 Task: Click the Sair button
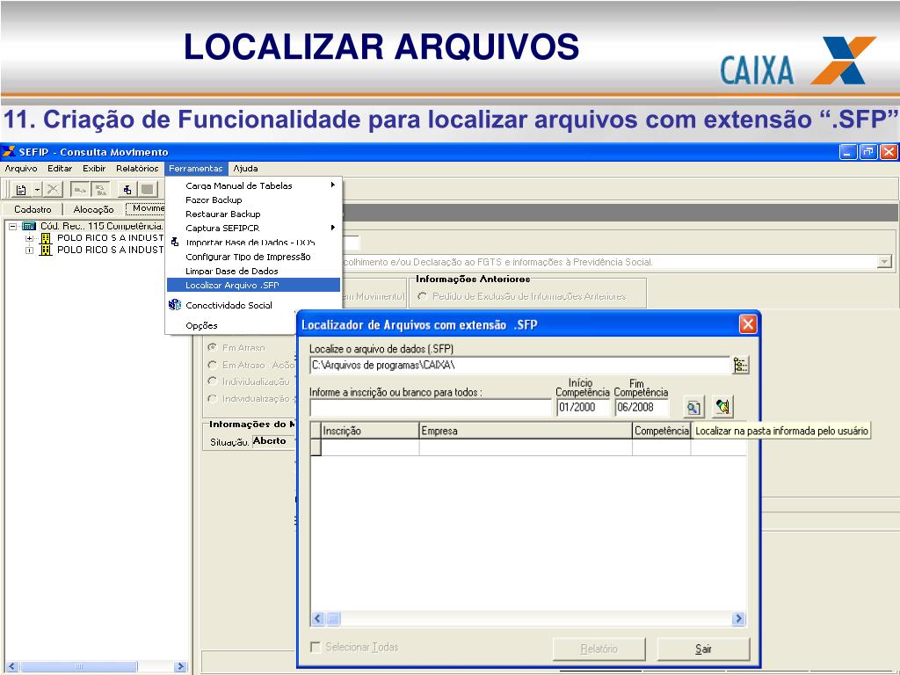703,649
